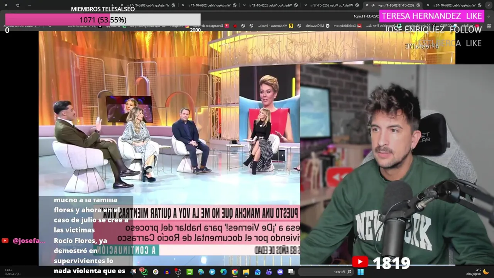The image size is (494, 278).
Task: Expand the bookmarks overflow chevron
Action: [x=49, y=26]
